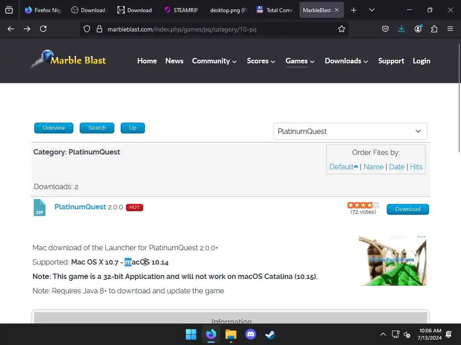Click the Firefox Nightly taskbar icon

[211, 334]
